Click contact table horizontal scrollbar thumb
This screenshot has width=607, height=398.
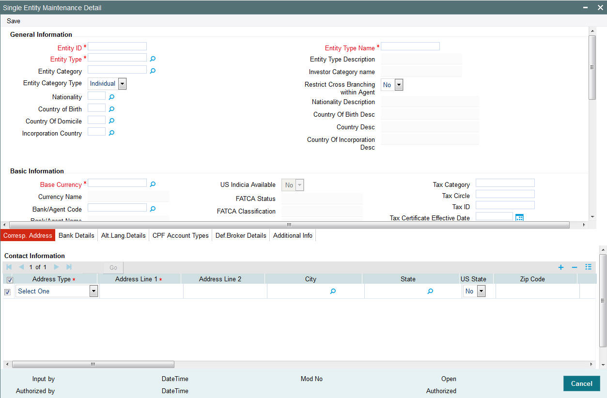(x=93, y=364)
